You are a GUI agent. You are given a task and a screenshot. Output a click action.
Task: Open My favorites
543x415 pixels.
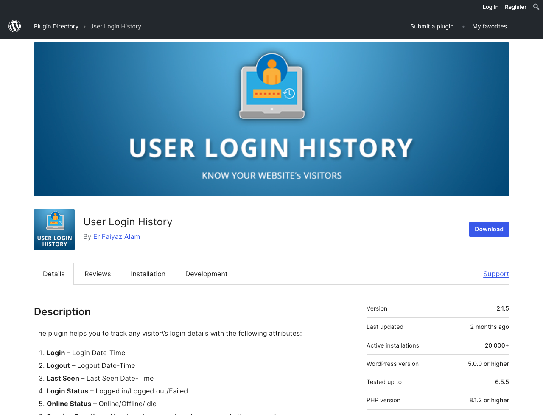pos(490,26)
